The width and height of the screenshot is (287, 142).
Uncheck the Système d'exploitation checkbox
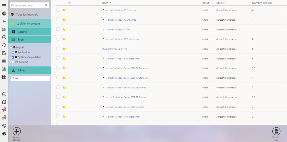tap(13, 57)
